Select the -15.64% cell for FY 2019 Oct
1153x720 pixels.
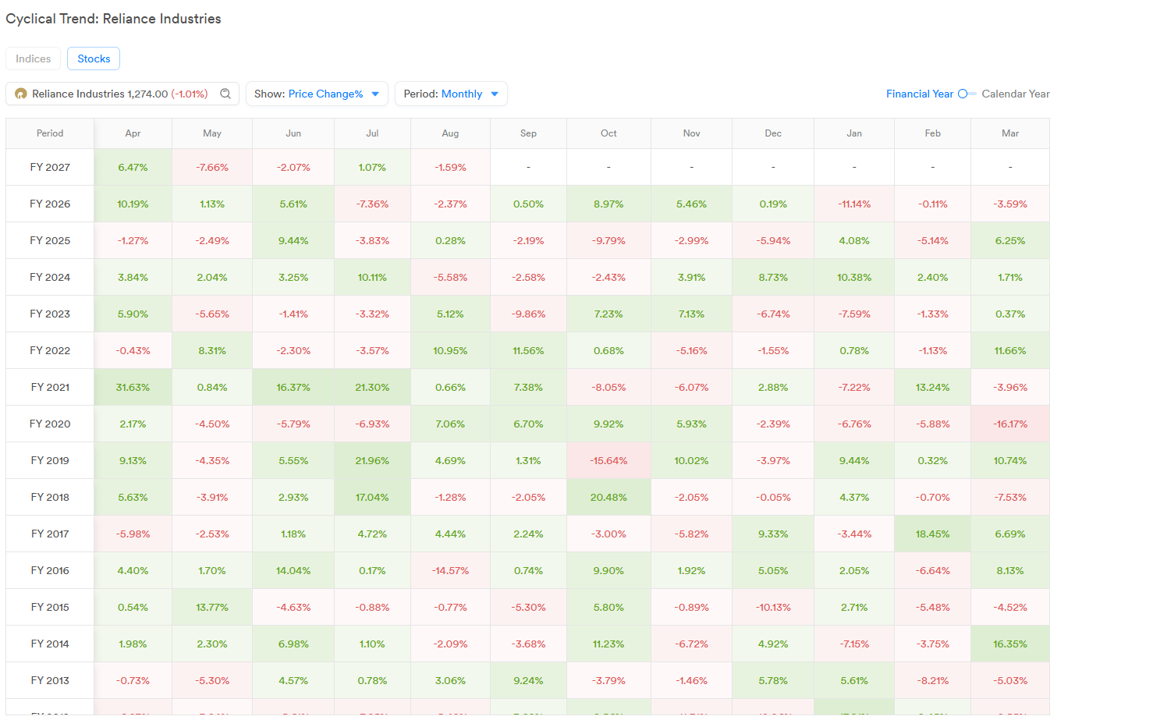pyautogui.click(x=609, y=460)
